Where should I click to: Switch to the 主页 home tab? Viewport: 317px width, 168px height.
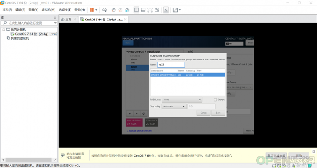(x=66, y=19)
